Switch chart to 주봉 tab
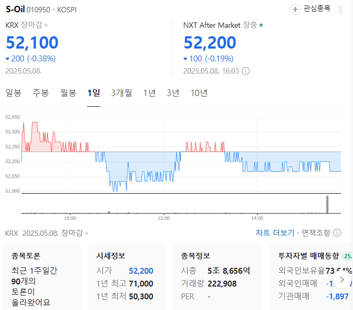This screenshot has height=310, width=353. coord(41,93)
